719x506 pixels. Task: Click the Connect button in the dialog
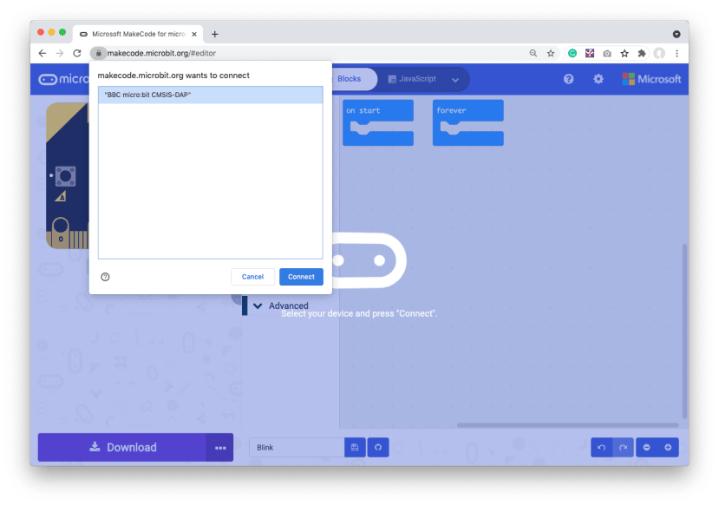coord(301,277)
